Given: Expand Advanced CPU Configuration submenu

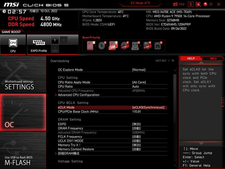Looking at the screenshot, I should click(x=78, y=95).
